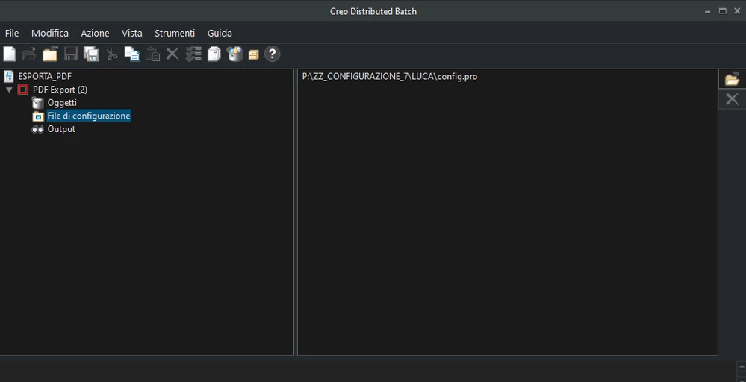746x382 pixels.
Task: Click the toolbar delete X icon
Action: 172,54
